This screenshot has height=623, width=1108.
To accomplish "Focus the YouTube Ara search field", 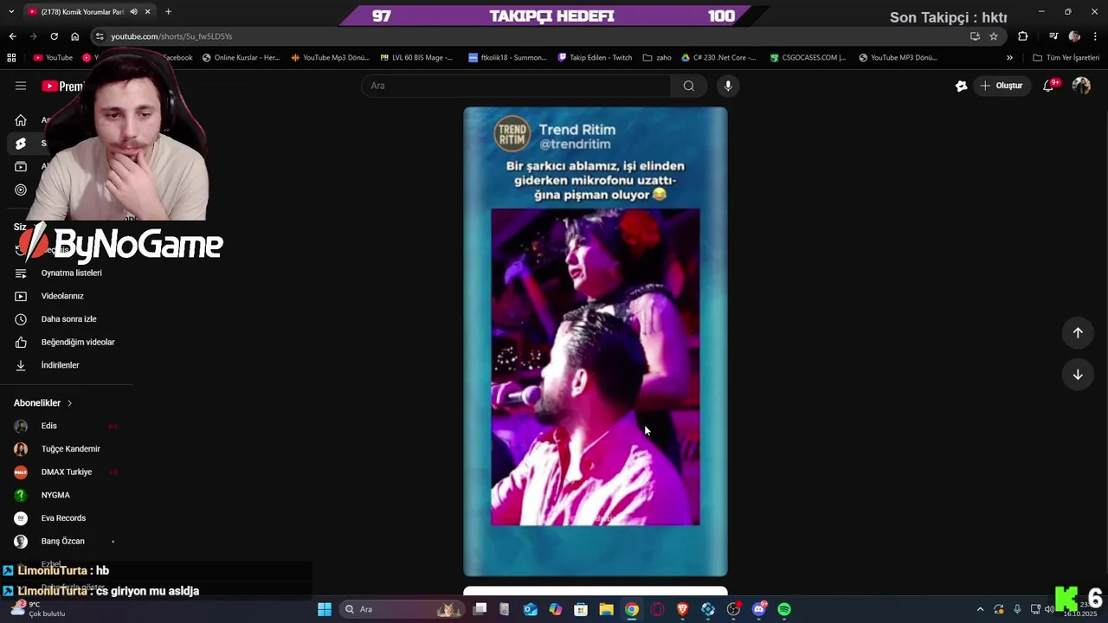I will tap(516, 86).
